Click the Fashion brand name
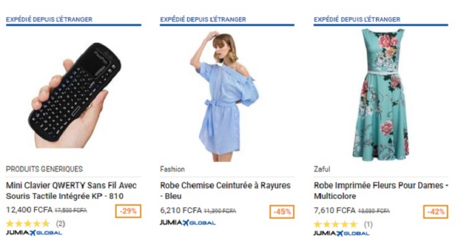This screenshot has height=247, width=458. coord(172,169)
